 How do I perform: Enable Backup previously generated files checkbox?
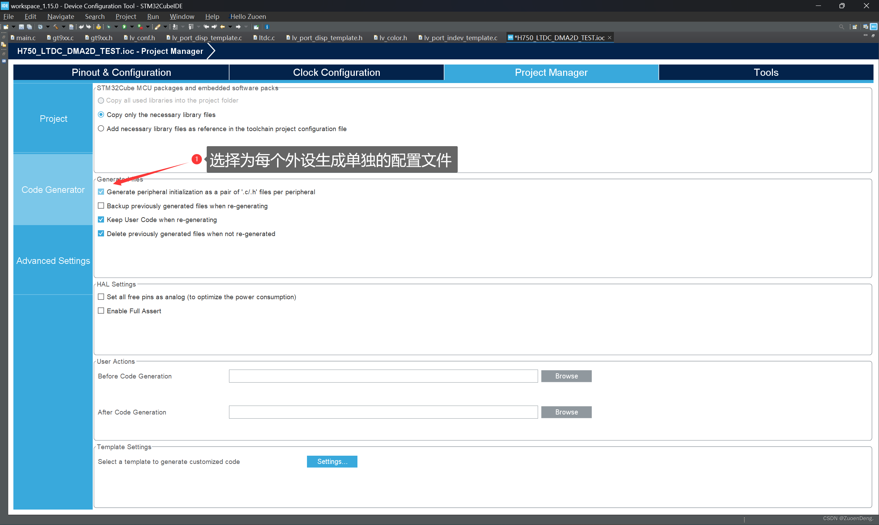tap(101, 206)
